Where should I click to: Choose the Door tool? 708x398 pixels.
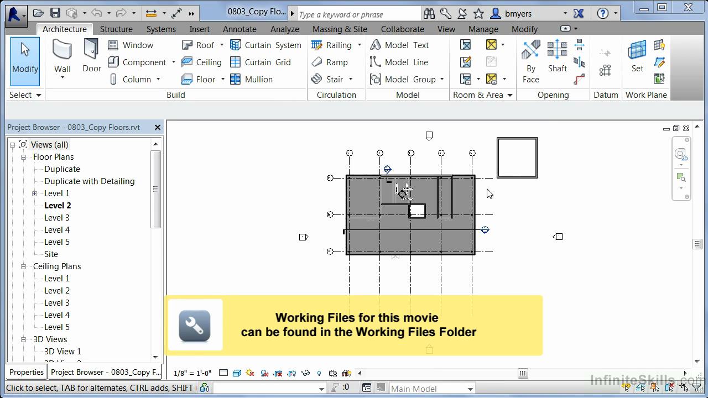click(92, 57)
